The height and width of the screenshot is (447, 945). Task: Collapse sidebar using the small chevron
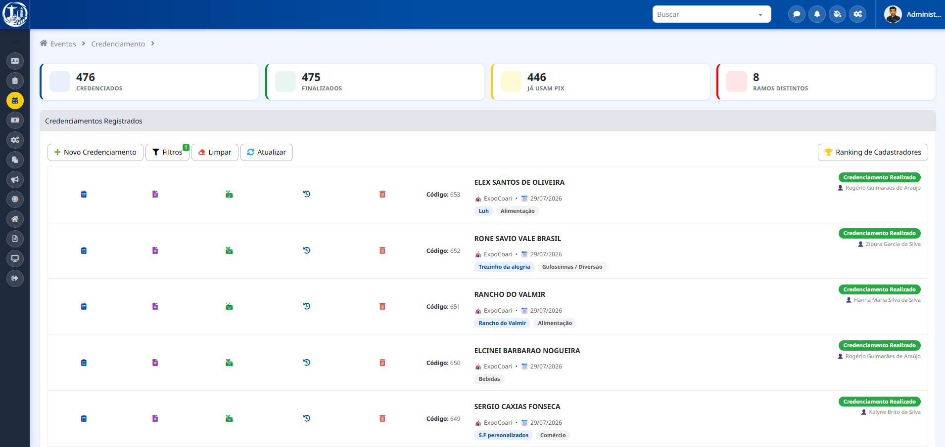click(x=15, y=41)
